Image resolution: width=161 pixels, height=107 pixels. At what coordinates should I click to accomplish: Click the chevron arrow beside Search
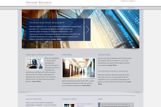tap(135, 1)
